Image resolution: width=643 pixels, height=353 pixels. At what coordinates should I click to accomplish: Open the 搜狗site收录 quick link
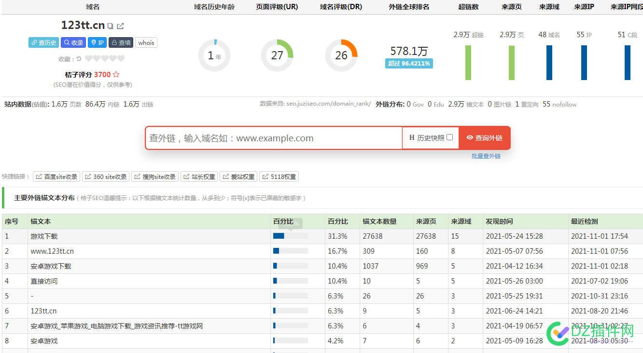155,177
